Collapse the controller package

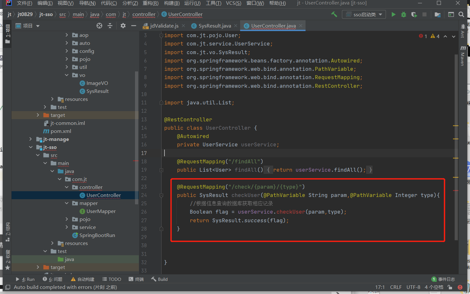pos(67,187)
